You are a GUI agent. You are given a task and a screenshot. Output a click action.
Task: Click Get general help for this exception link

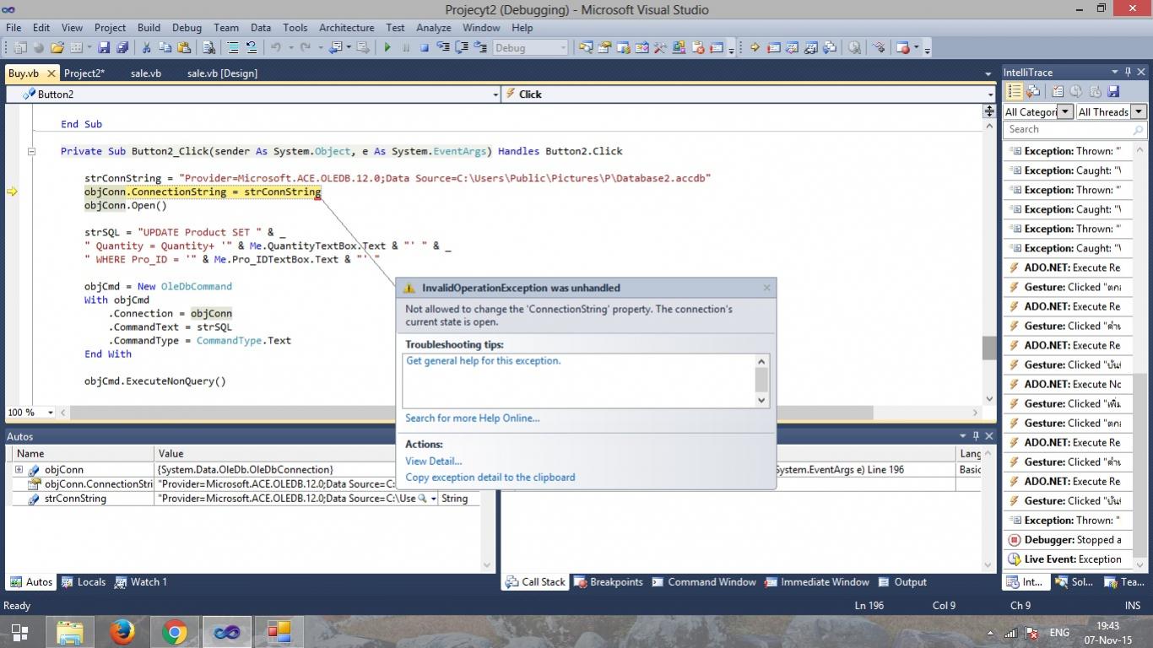483,360
